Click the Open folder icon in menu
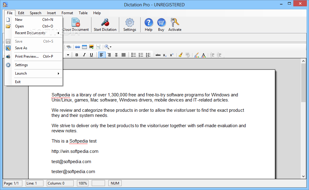Screen dimensions: 309x190 tap(8, 26)
